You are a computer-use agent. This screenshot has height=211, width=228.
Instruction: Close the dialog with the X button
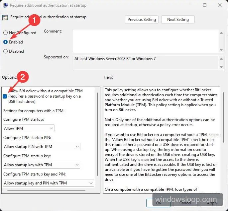click(x=220, y=5)
